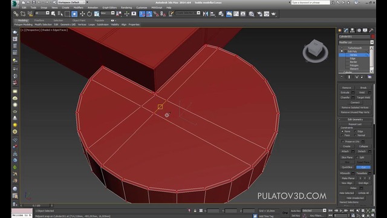Click Remove Isolated Vertices button
The height and width of the screenshot is (218, 387).
point(355,107)
